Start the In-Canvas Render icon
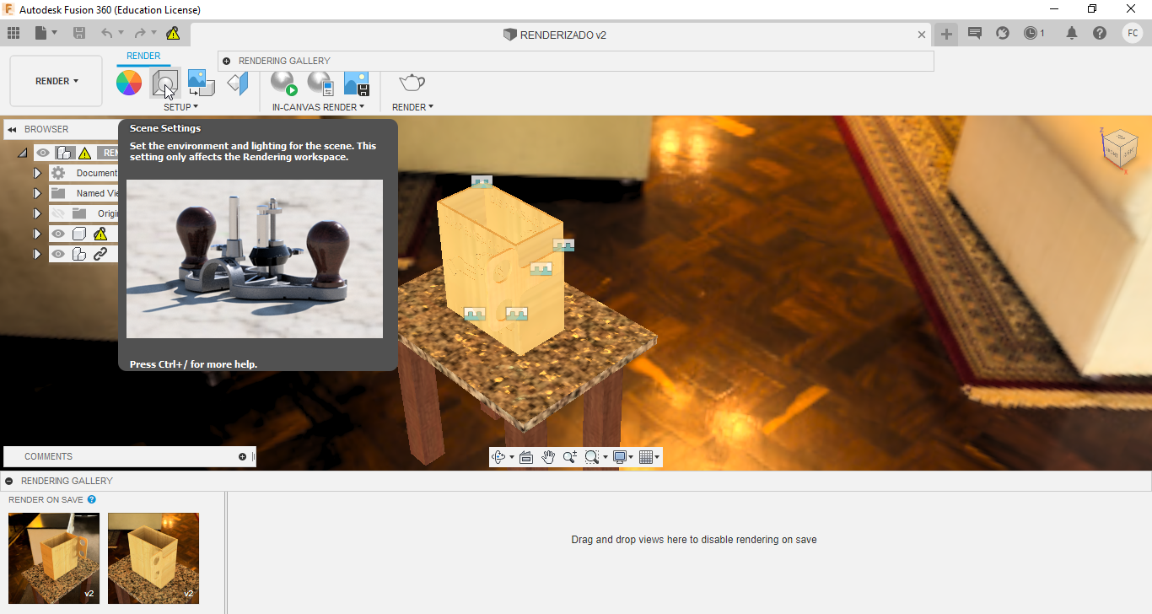The height and width of the screenshot is (614, 1152). 284,83
